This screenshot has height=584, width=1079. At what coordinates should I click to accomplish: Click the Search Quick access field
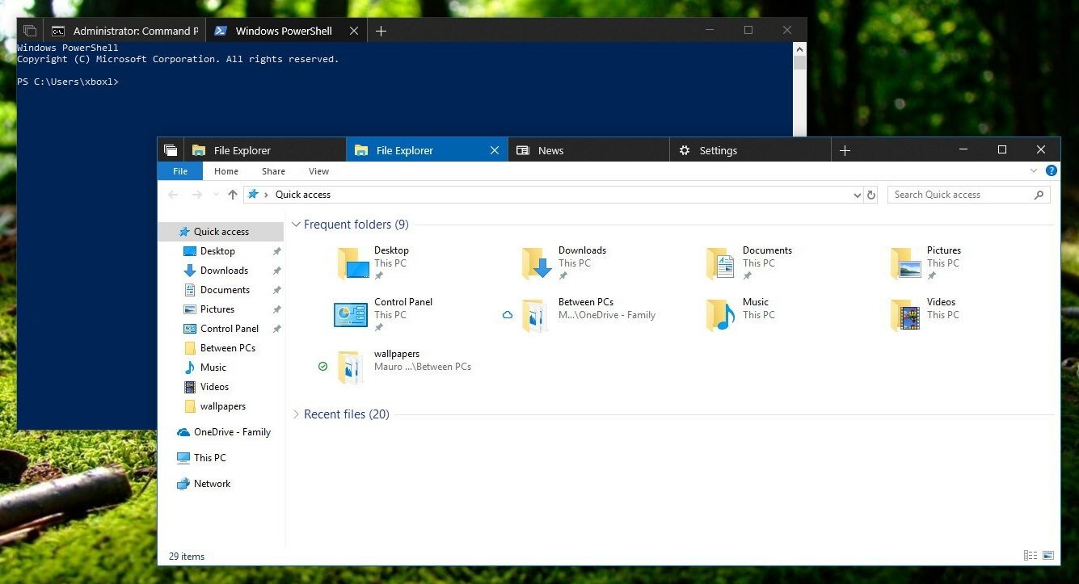[x=969, y=195]
